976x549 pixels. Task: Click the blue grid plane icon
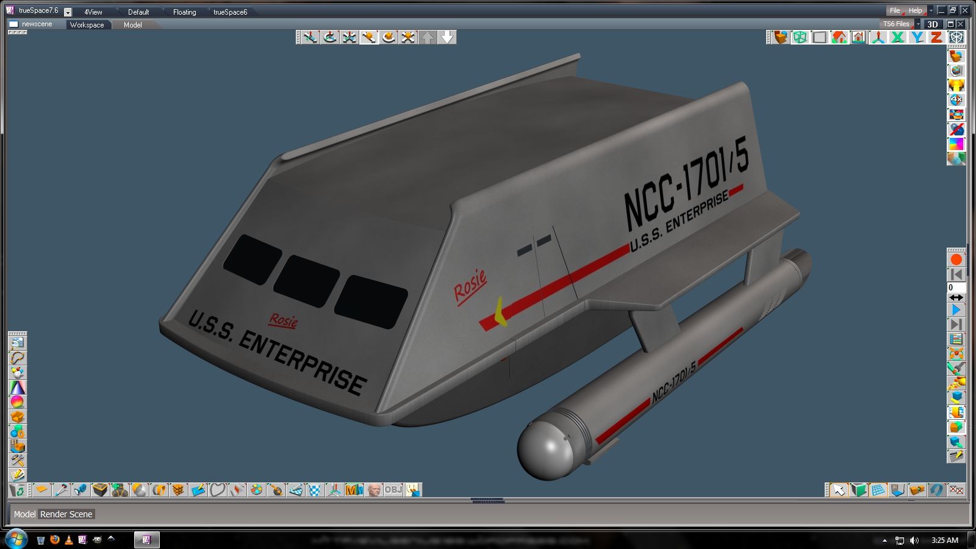click(878, 490)
